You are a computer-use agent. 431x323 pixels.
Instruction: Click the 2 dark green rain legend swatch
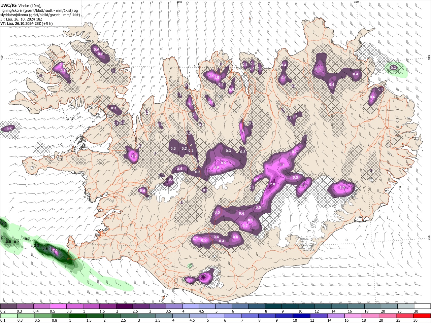pyautogui.click(x=112, y=316)
